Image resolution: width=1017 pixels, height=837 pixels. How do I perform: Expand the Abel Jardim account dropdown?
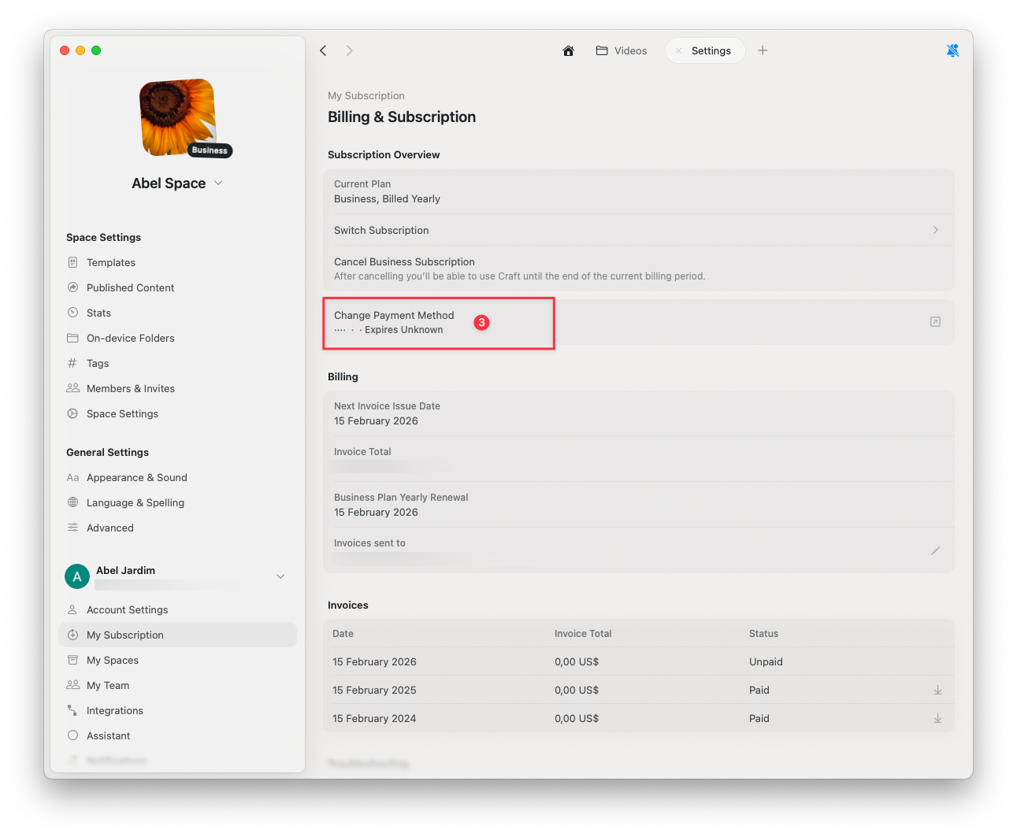(280, 576)
